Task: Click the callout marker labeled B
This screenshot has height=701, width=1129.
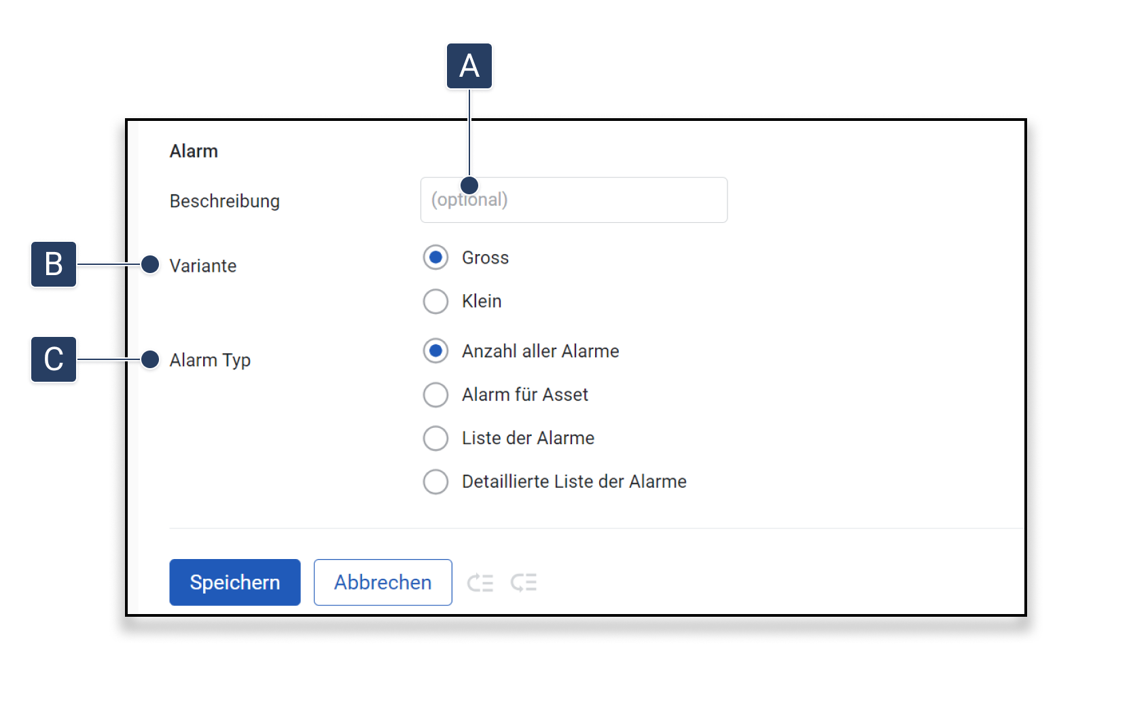Action: pos(54,264)
